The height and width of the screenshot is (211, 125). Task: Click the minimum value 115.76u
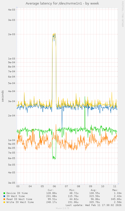(73, 196)
